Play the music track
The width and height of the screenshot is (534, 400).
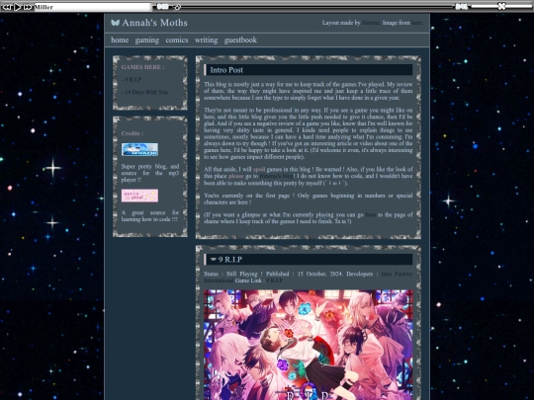coord(18,7)
